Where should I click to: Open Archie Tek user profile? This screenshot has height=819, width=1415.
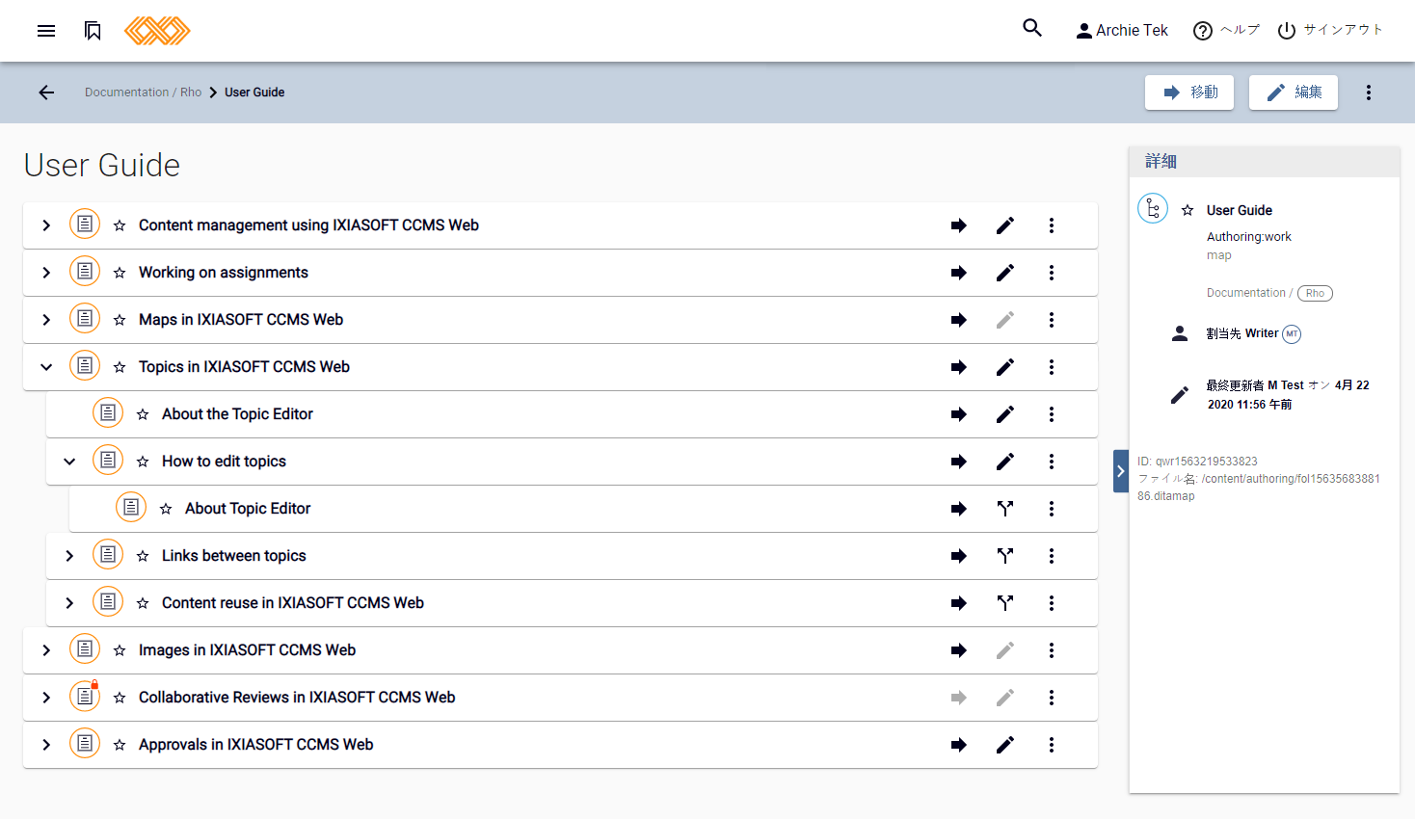1122,31
